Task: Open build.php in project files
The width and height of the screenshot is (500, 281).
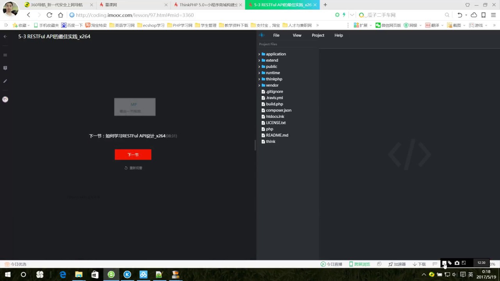Action: point(272,104)
